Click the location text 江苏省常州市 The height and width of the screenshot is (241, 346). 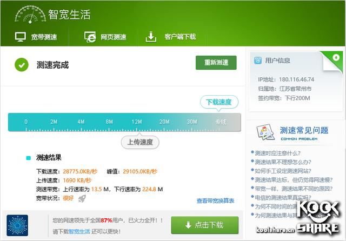click(x=296, y=89)
